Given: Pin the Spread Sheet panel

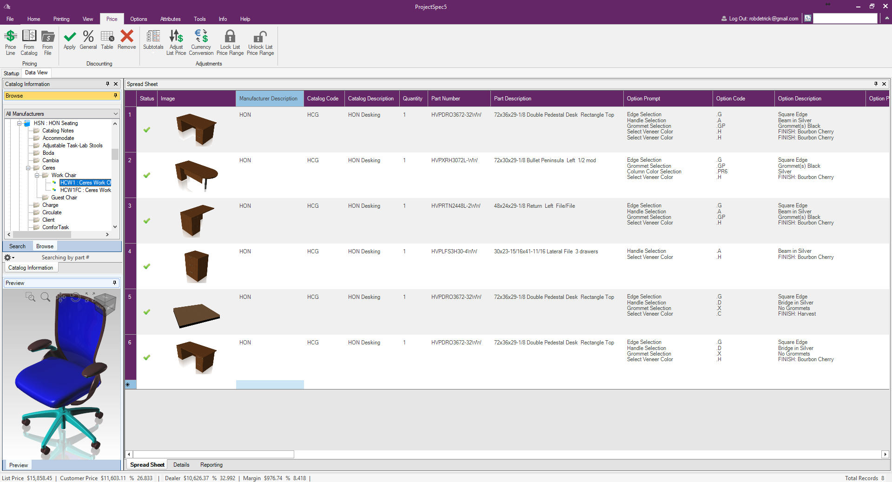Looking at the screenshot, I should (876, 84).
